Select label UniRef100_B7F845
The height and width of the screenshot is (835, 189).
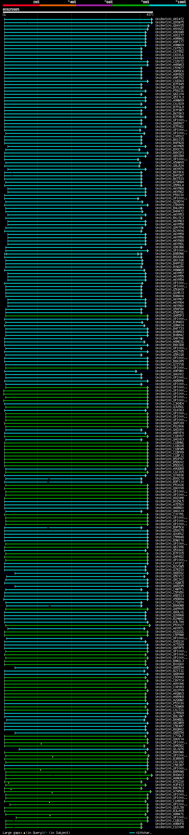(x=169, y=84)
